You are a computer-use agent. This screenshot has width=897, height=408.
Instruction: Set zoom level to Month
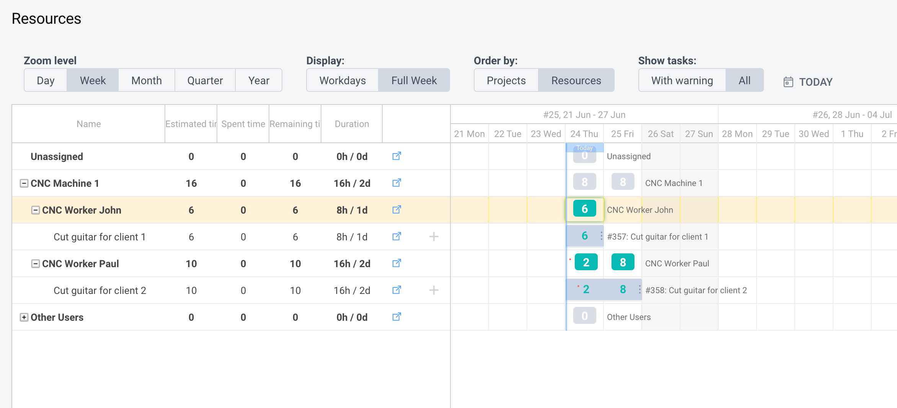147,80
